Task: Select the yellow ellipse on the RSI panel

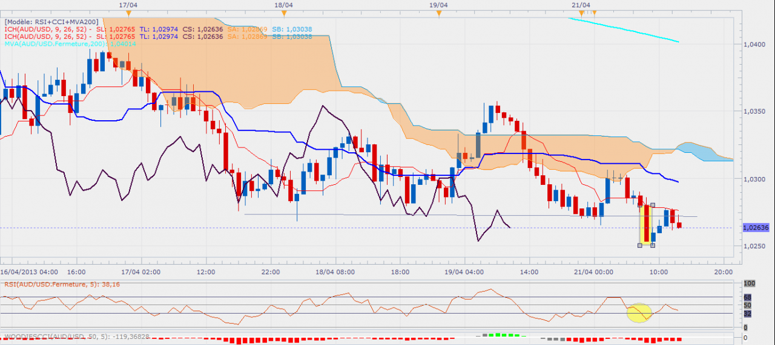Action: tap(639, 312)
